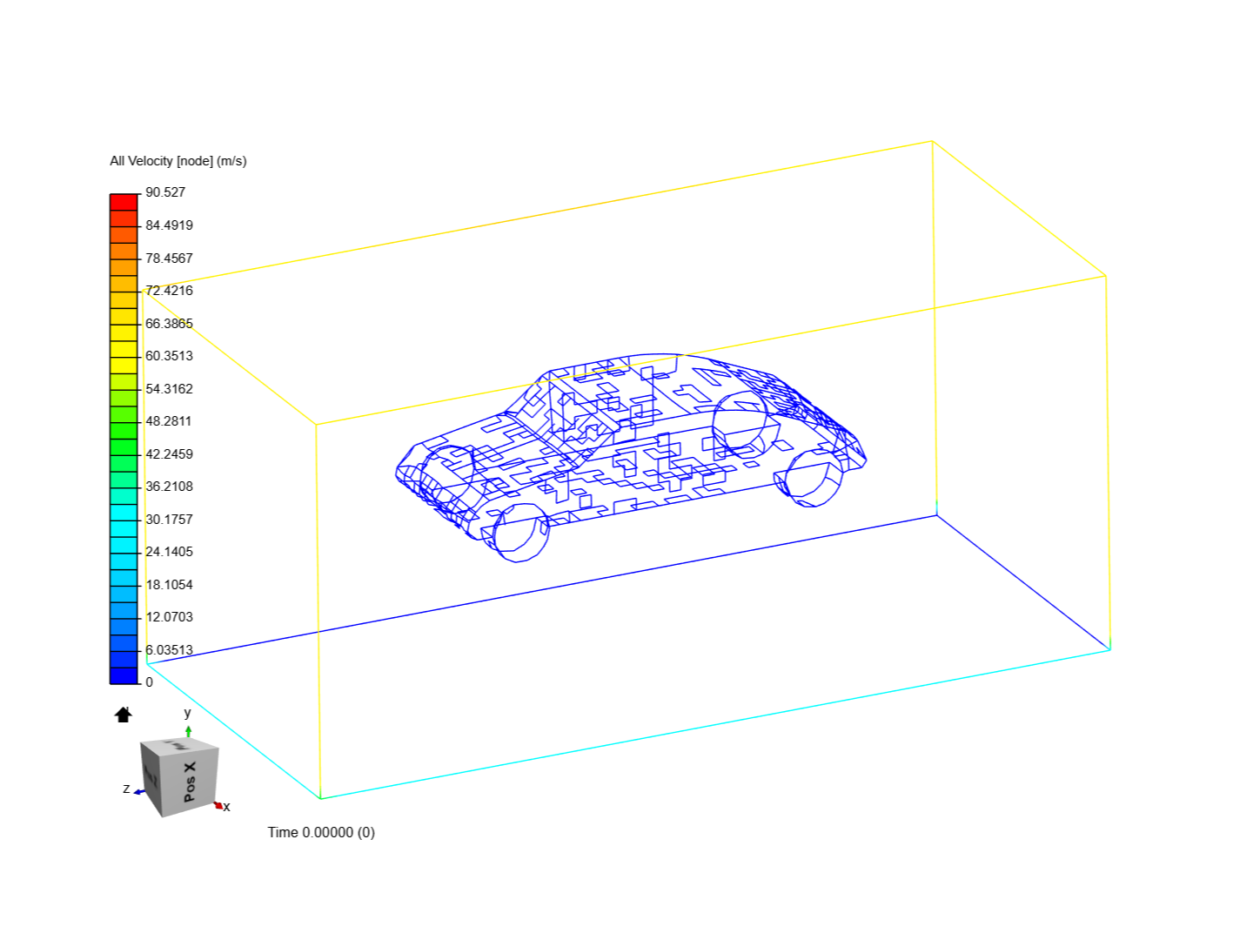Click the black home view icon

point(124,715)
